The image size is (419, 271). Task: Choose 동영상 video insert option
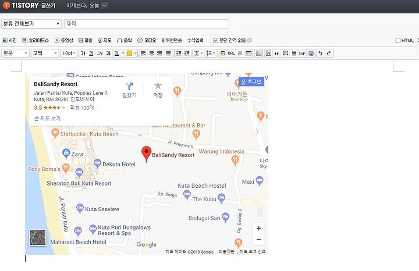(64, 40)
